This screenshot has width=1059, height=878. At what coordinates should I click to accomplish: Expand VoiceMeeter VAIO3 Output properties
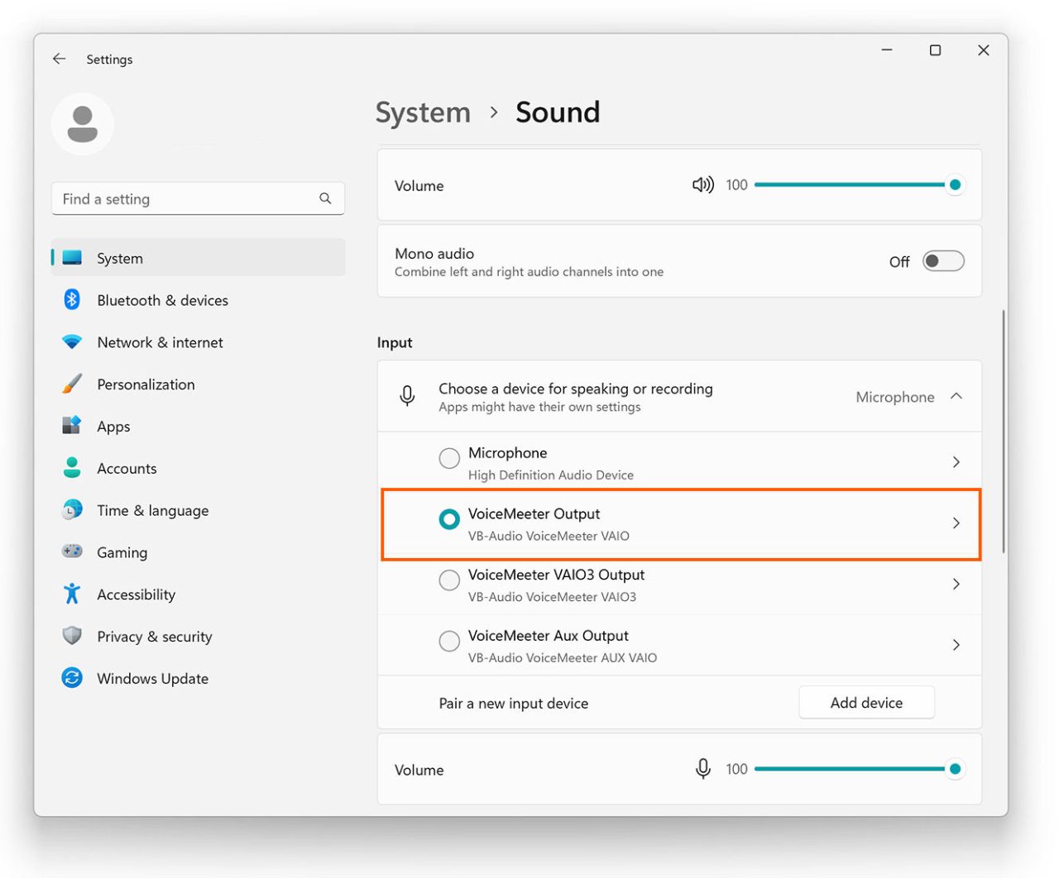(956, 584)
